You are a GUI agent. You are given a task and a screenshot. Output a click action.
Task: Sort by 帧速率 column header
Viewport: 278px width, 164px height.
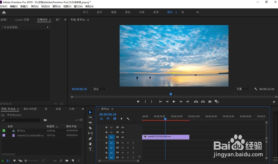[x=51, y=126]
